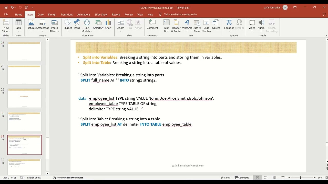328x184 pixels.
Task: Insert an Object
Action: (216, 24)
